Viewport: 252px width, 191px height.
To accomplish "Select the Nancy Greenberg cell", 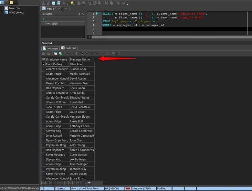I will point(57,140).
